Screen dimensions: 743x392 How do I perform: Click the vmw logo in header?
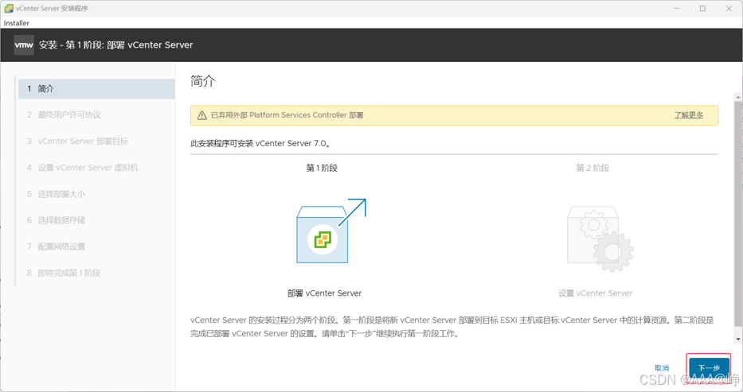pos(24,45)
